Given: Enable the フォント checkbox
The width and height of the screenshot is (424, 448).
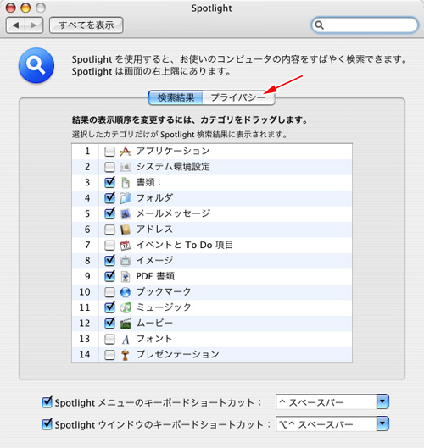Looking at the screenshot, I should click(109, 340).
